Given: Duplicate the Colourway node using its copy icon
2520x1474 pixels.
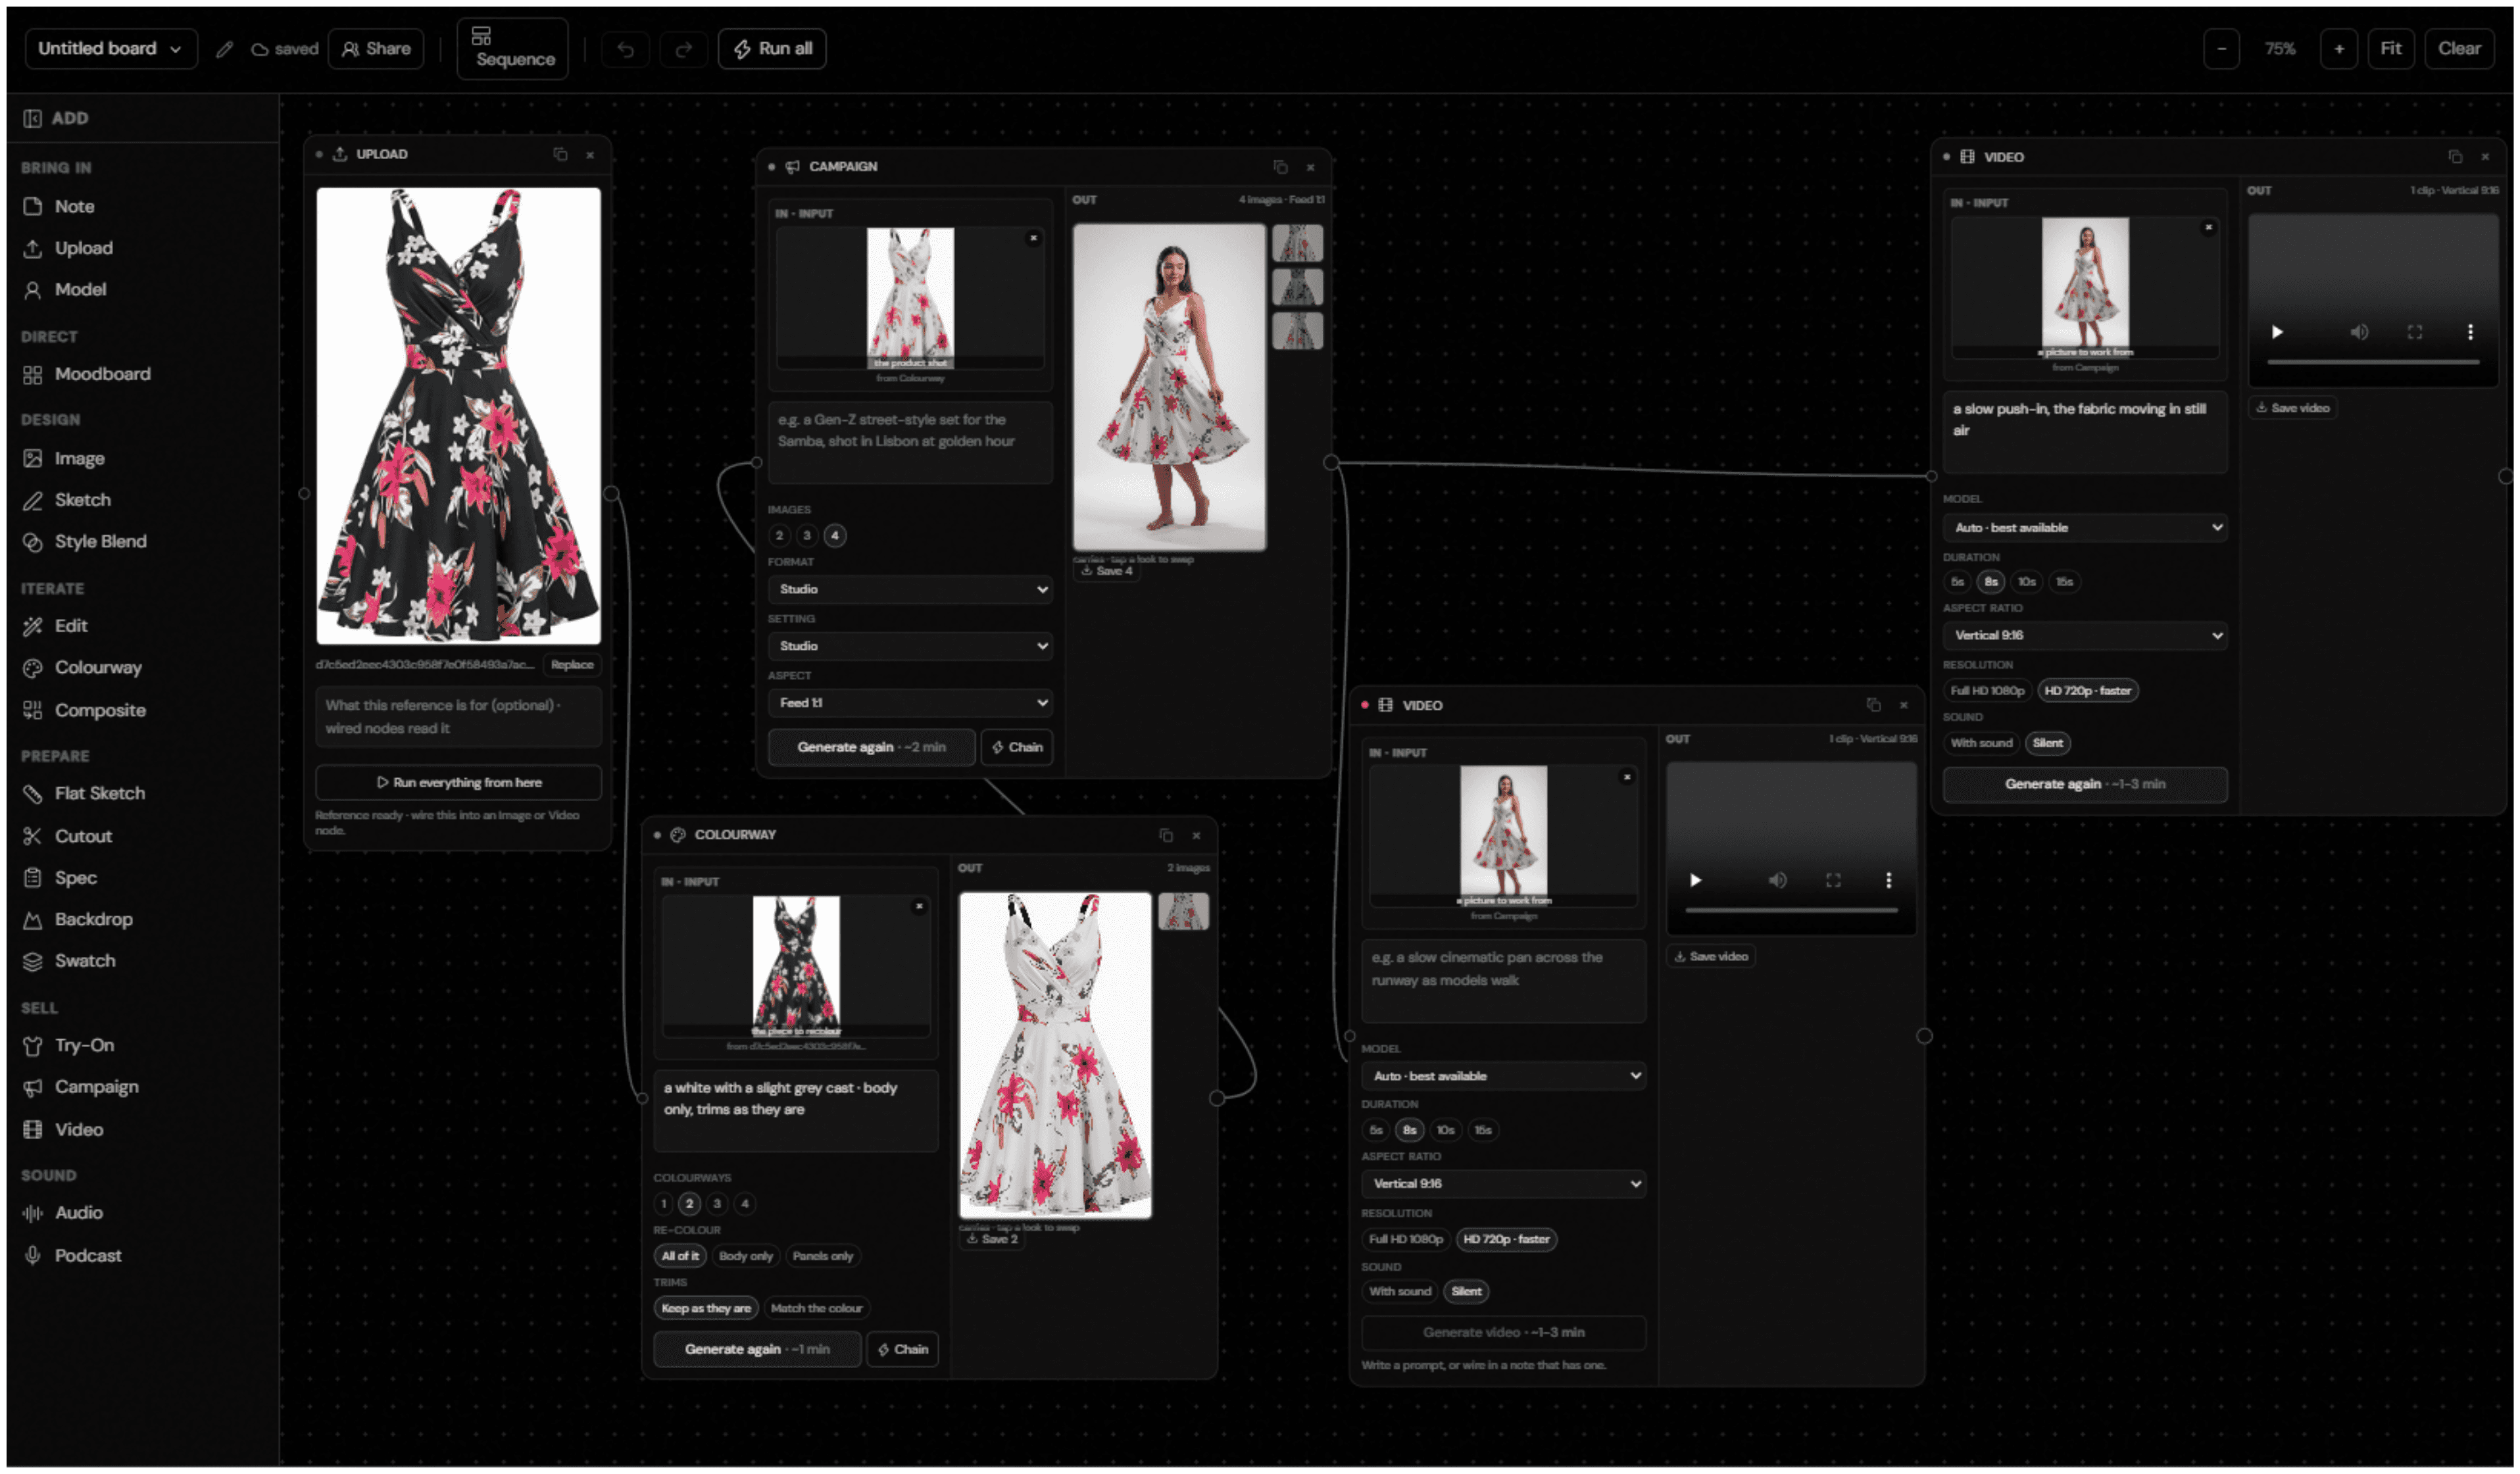Looking at the screenshot, I should click(x=1166, y=835).
